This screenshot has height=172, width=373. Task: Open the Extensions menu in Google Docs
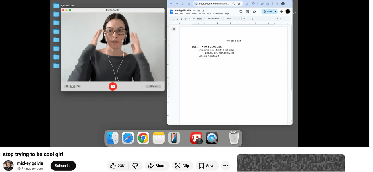(218, 14)
